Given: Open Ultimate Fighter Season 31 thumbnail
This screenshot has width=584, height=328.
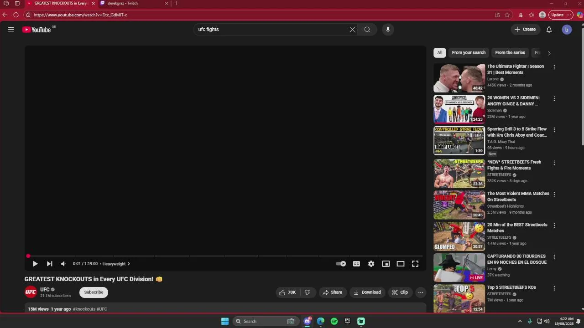Looking at the screenshot, I should (x=459, y=78).
